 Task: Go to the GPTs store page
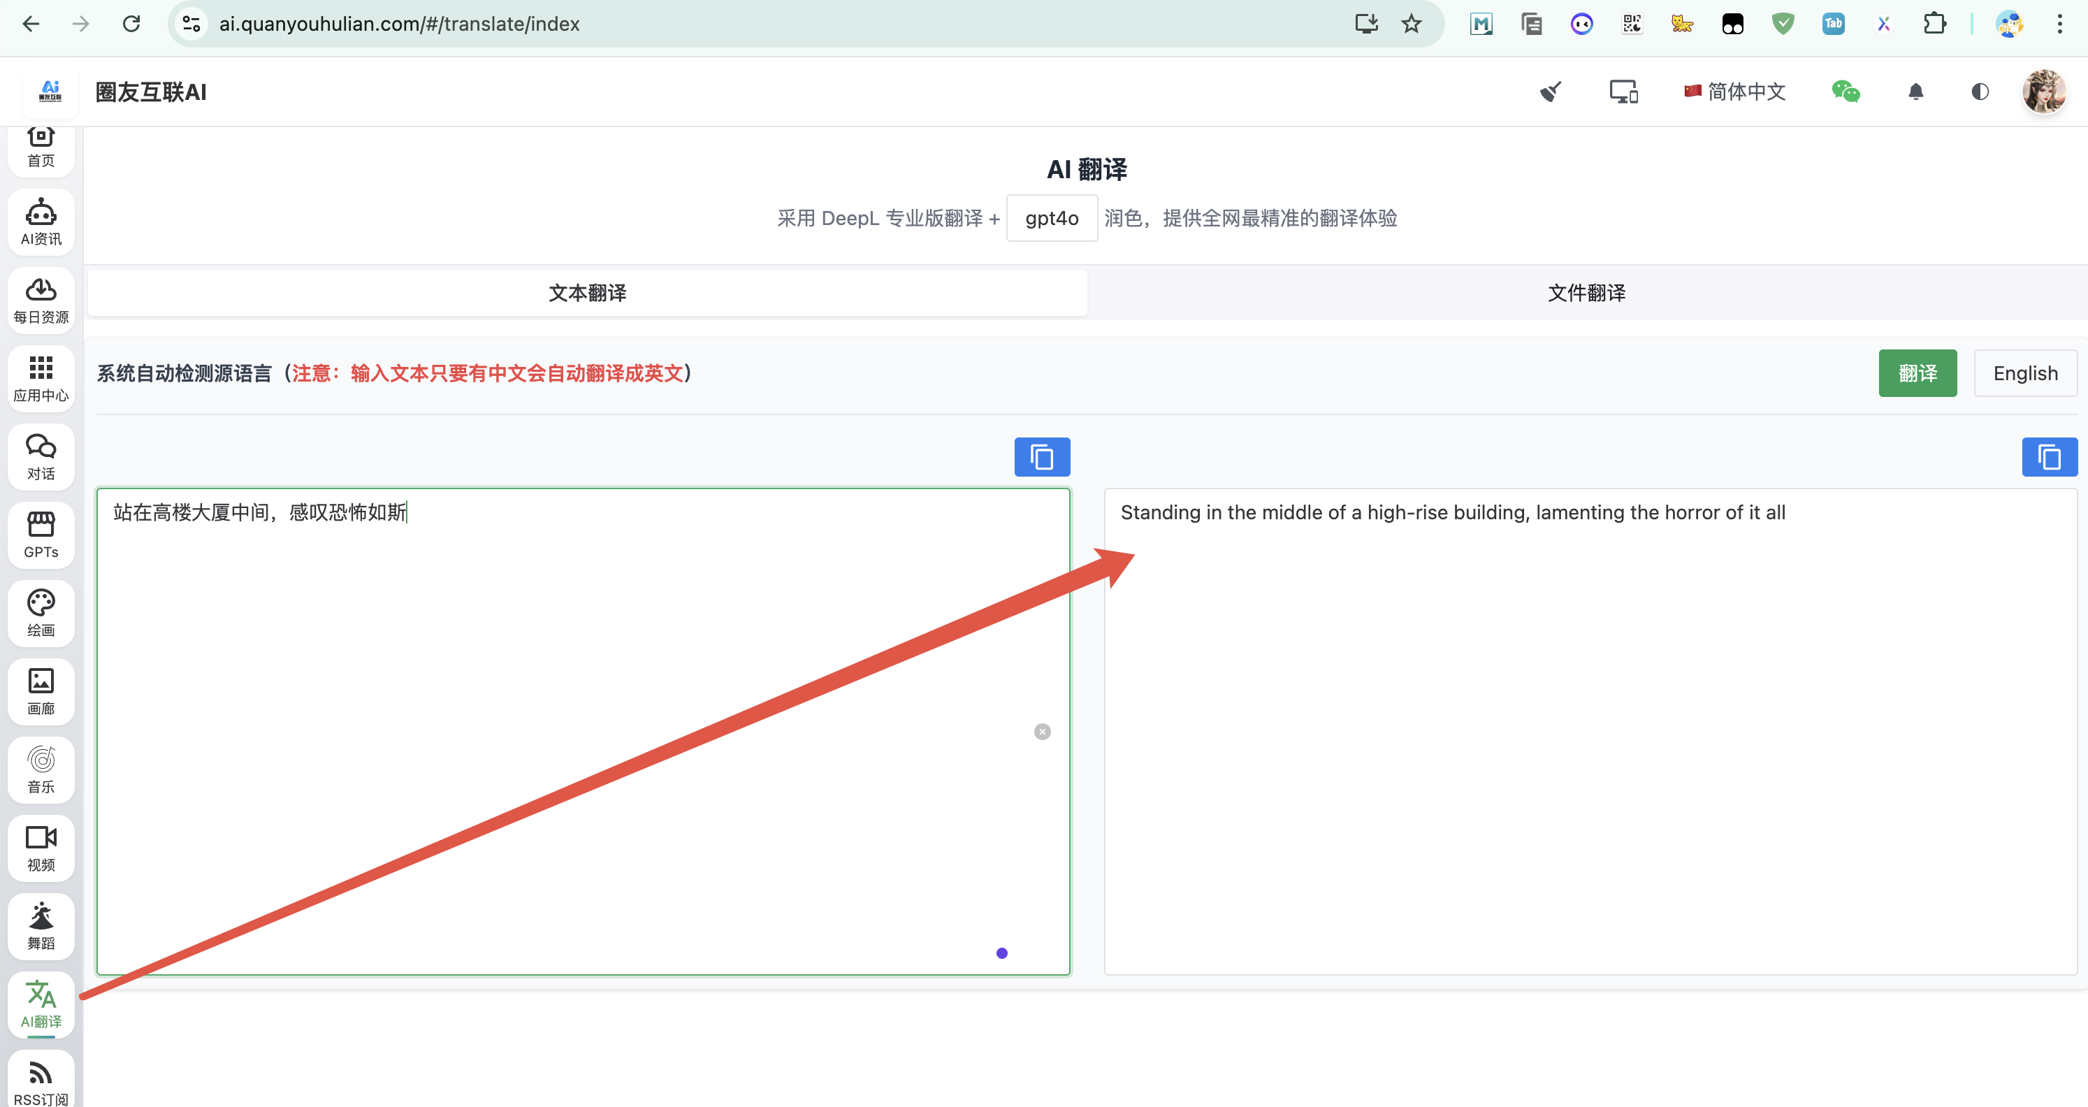pyautogui.click(x=41, y=535)
